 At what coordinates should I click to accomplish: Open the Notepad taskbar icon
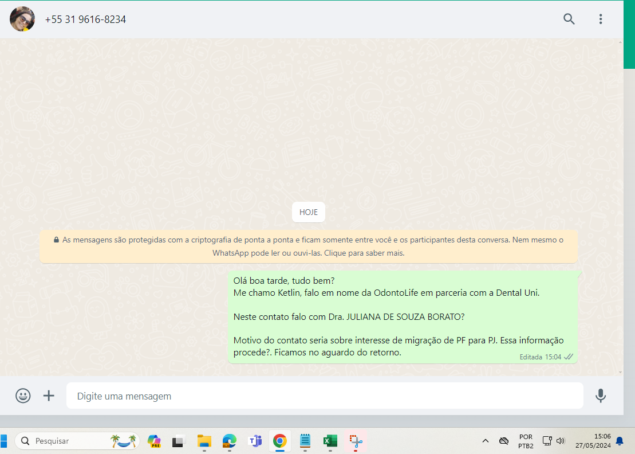(x=305, y=441)
